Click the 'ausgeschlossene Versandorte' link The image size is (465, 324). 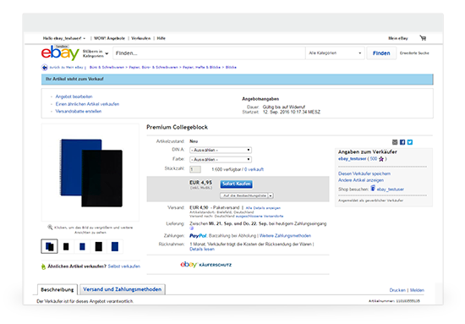[x=260, y=216]
